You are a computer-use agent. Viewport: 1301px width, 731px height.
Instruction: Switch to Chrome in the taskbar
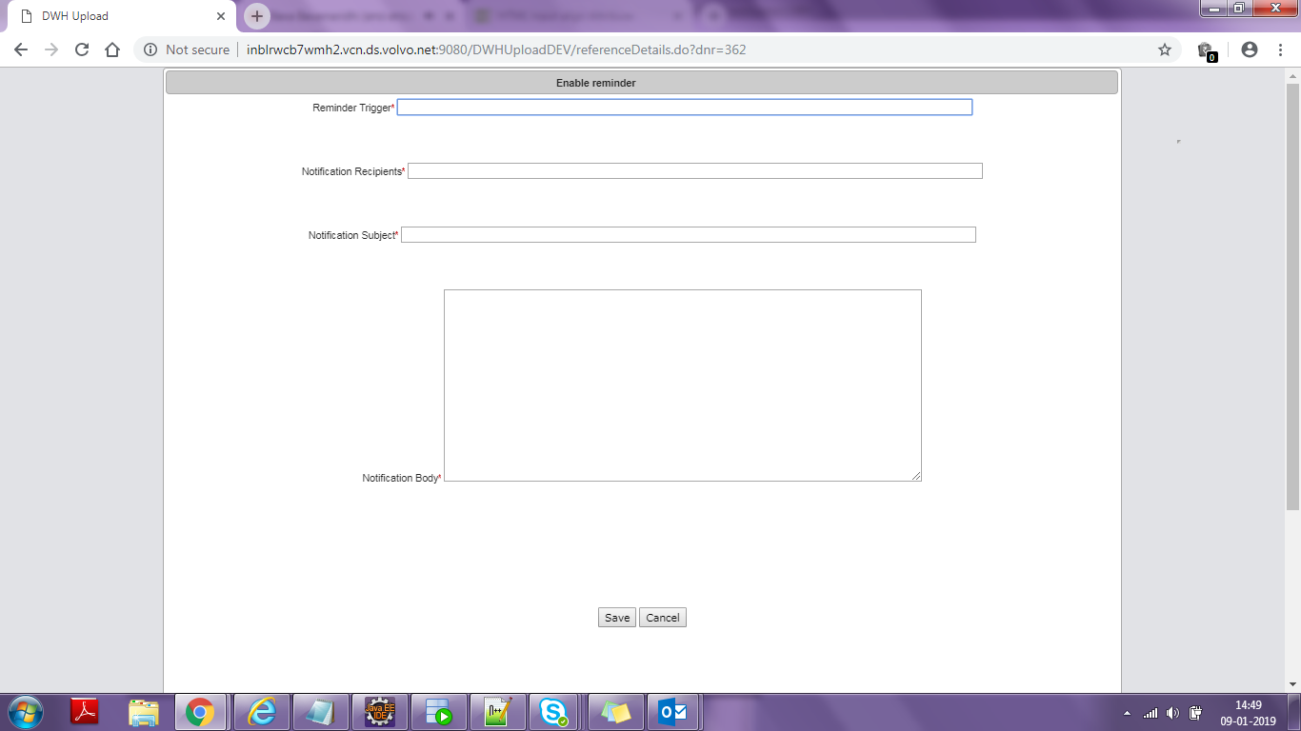201,712
